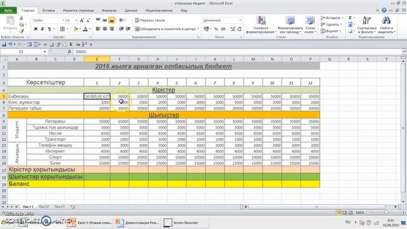
Task: Open the Name Box dropdown arrow
Action: coord(45,52)
